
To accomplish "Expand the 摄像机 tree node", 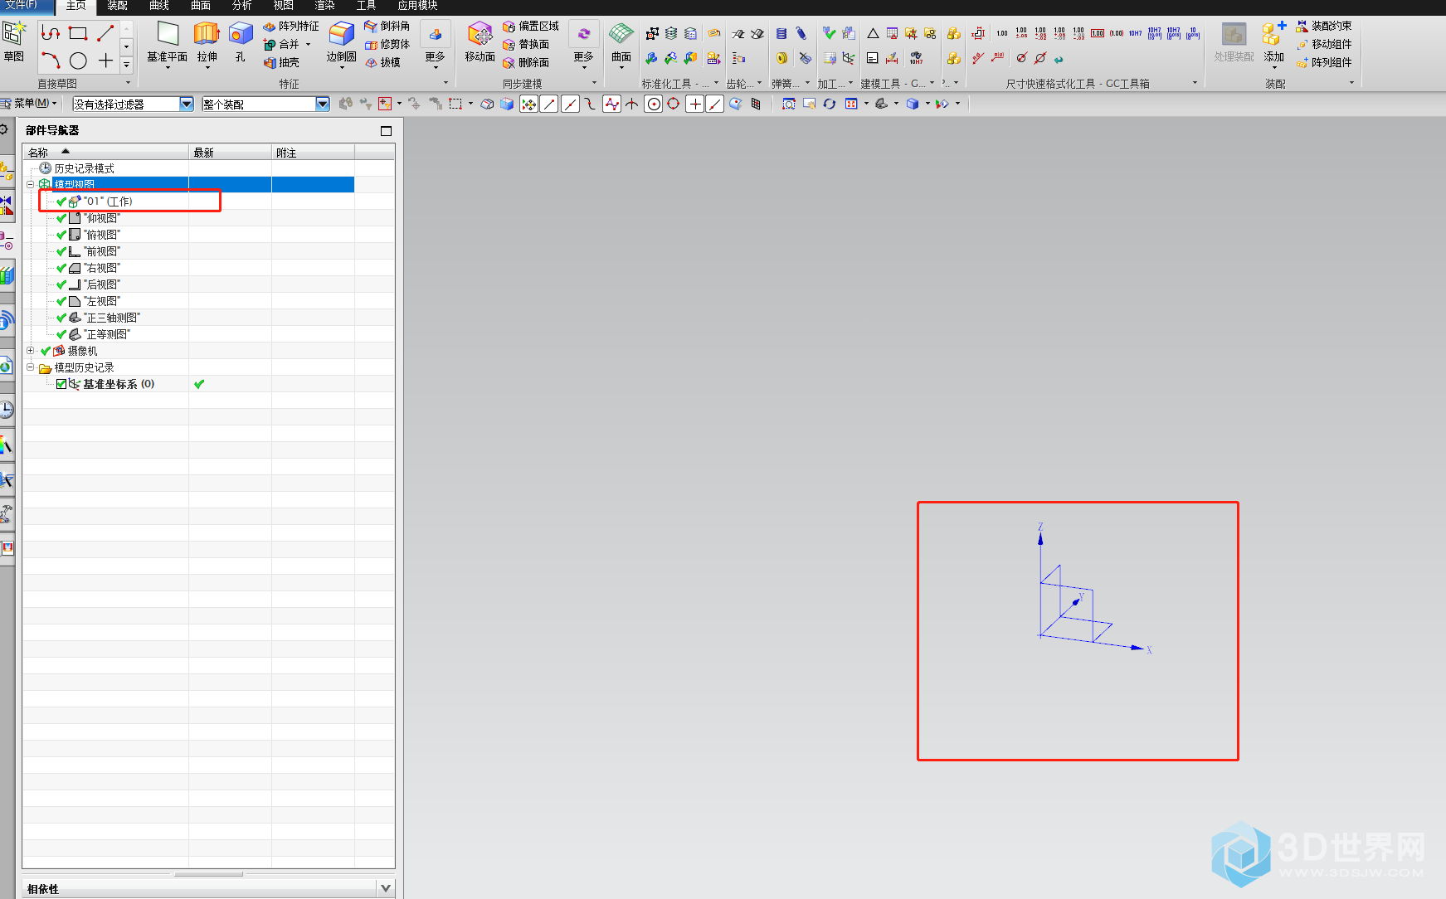I will (x=31, y=350).
